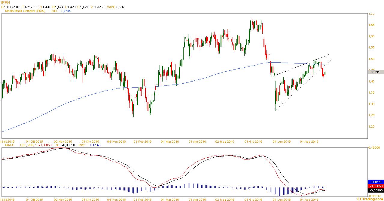384x201 pixels.
Task: Click the blue 0,00140 histogram value box
Action: coord(375,182)
